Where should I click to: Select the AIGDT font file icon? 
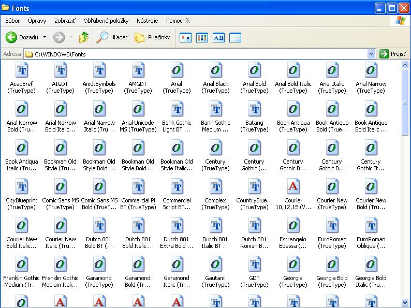61,70
